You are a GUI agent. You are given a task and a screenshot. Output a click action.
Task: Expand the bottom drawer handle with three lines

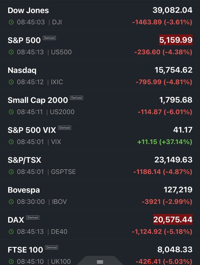pos(100,262)
